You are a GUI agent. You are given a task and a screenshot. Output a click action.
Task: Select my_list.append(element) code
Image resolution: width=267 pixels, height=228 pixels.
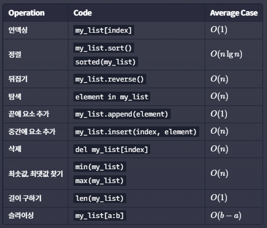point(122,114)
